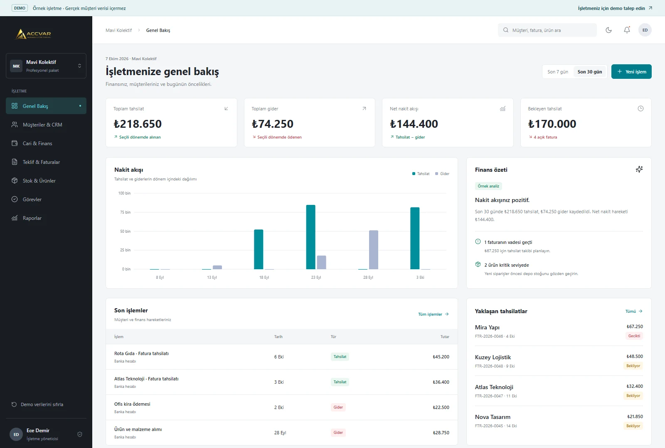Open Stok & Ürünler page
Viewport: 665px width, 448px height.
pos(46,180)
